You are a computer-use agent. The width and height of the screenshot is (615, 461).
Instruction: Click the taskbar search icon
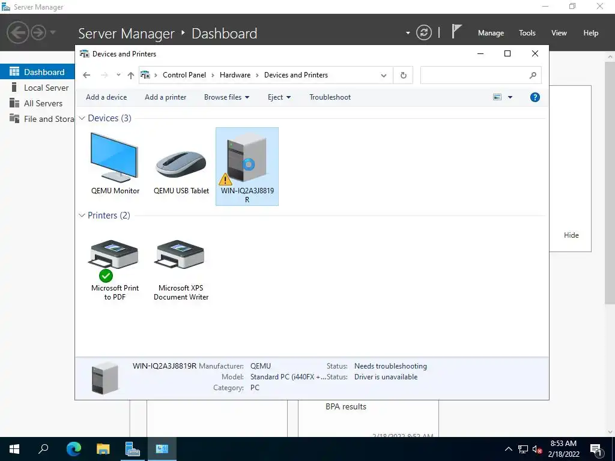click(x=43, y=449)
